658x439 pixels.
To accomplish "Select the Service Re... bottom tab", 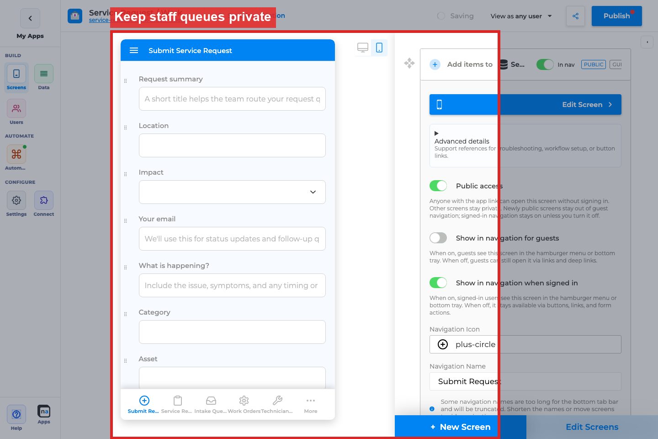I will [177, 404].
